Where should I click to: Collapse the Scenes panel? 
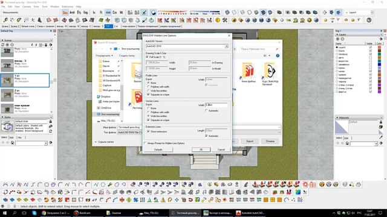(x=2, y=40)
